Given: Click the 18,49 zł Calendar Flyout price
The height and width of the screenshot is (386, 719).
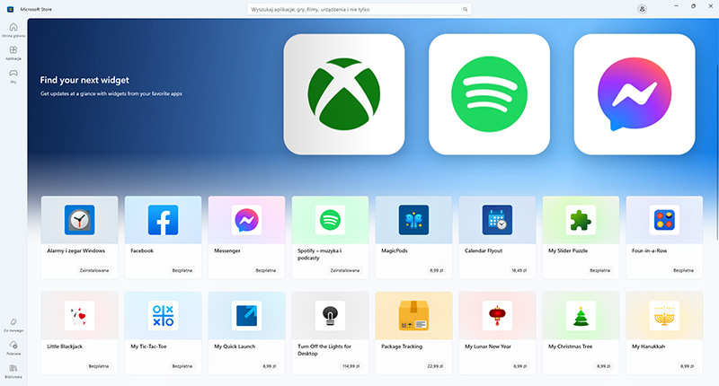Looking at the screenshot, I should tap(519, 270).
